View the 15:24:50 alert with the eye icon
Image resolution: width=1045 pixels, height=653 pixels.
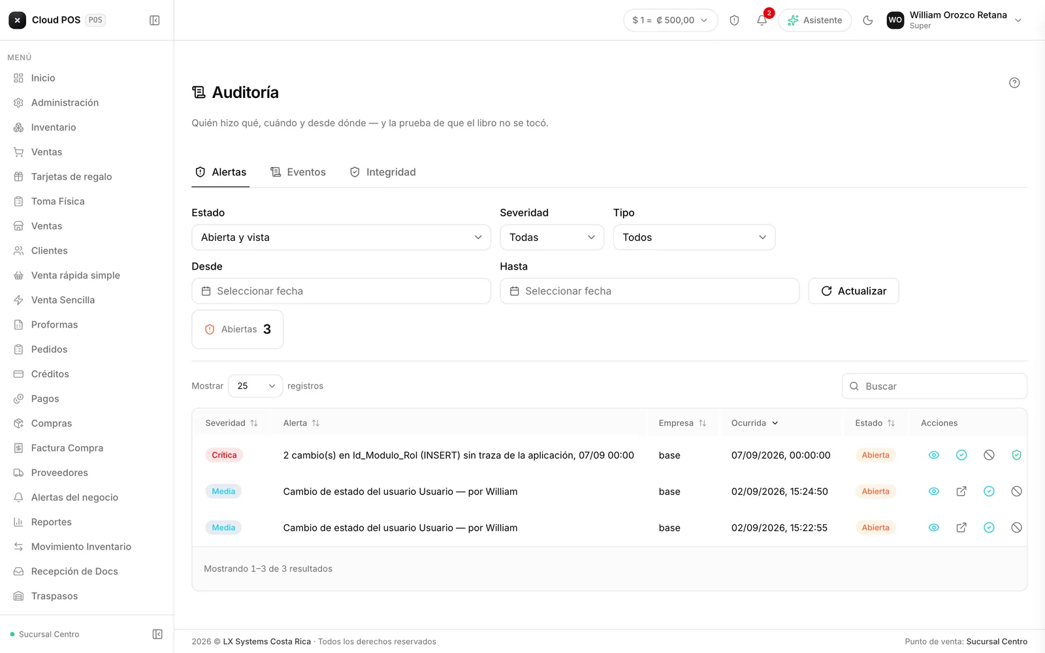[x=934, y=492]
